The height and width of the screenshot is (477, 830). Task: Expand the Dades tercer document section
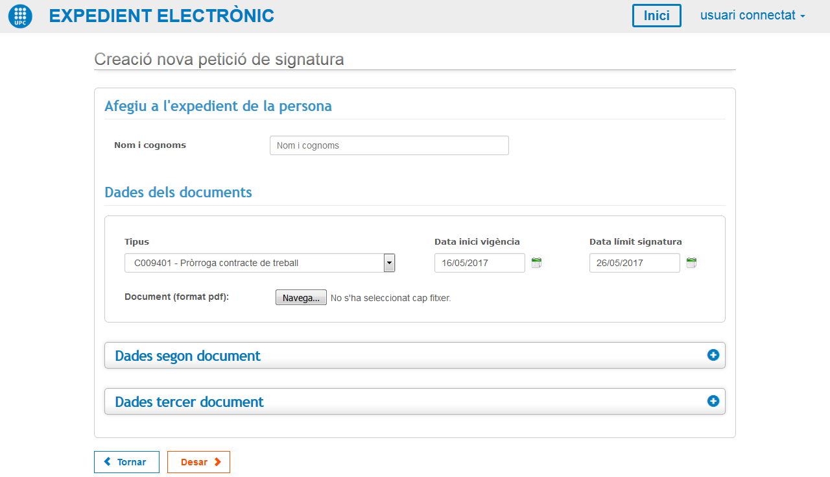tap(189, 402)
